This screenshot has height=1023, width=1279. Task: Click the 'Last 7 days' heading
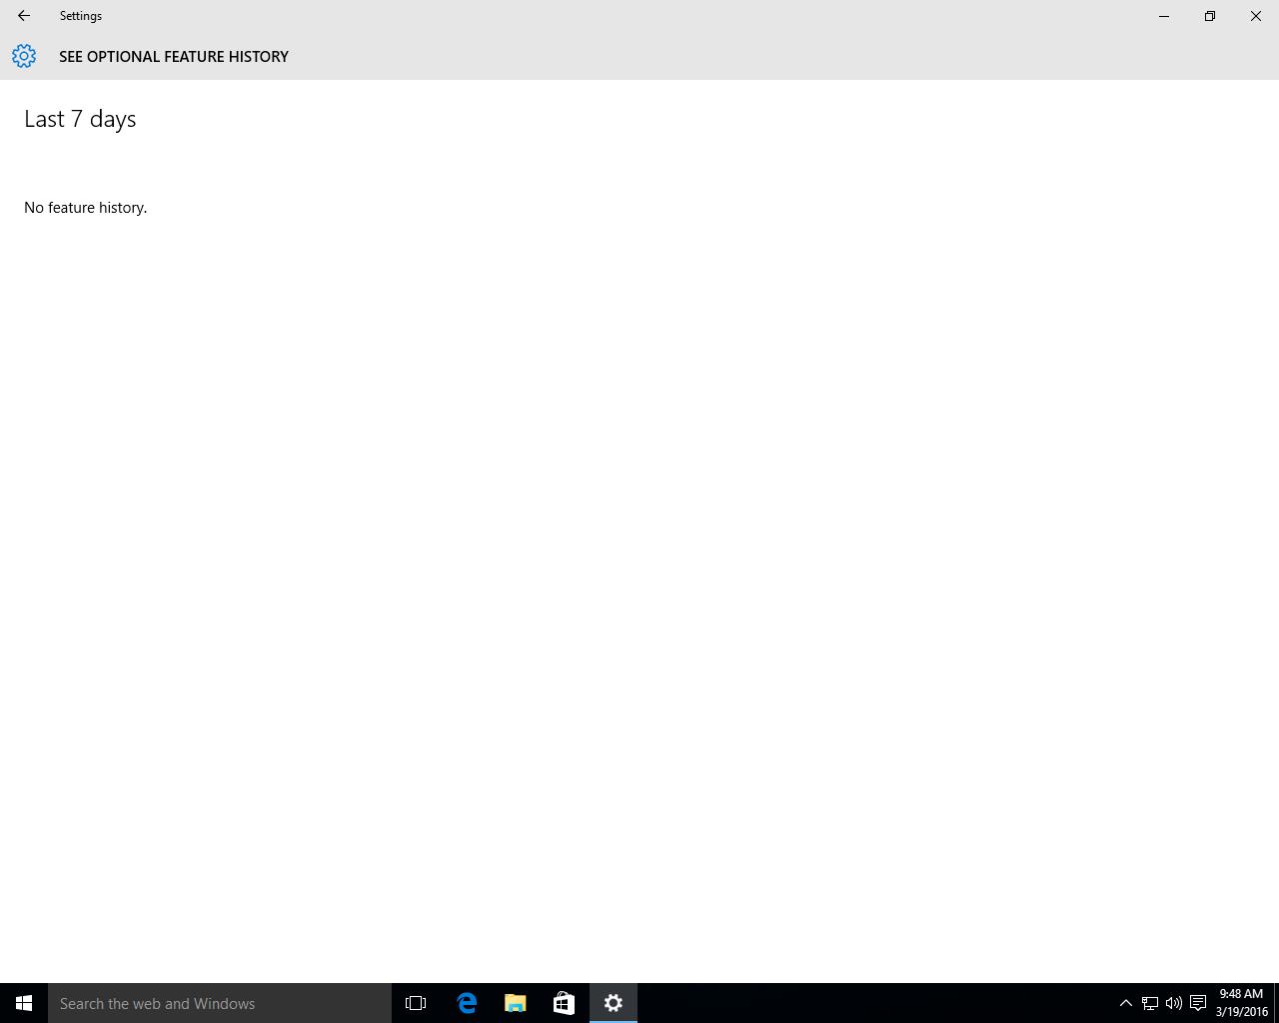coord(80,119)
